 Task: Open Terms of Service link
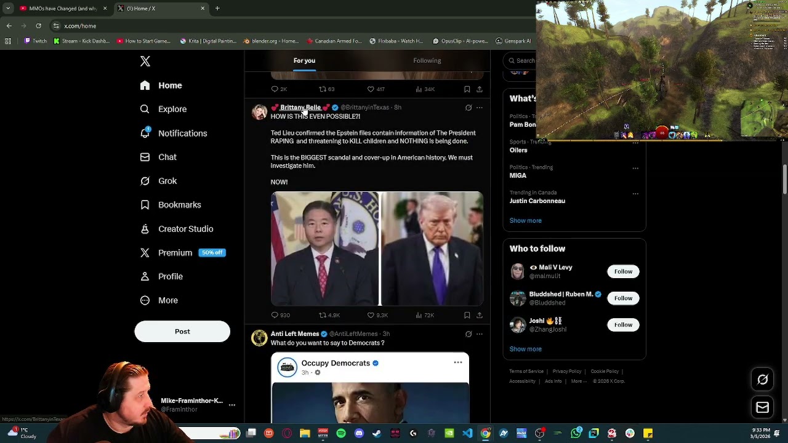click(526, 372)
